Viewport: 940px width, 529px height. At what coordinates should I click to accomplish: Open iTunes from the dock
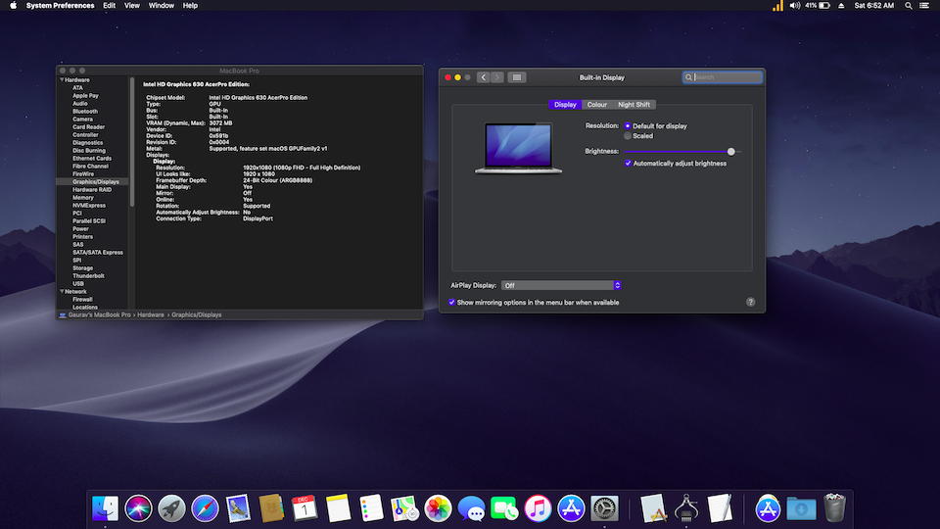(x=538, y=507)
